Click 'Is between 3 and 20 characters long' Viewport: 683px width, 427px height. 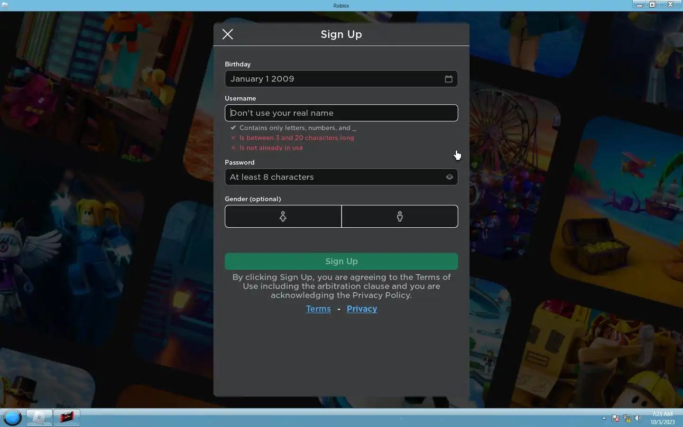tap(297, 138)
